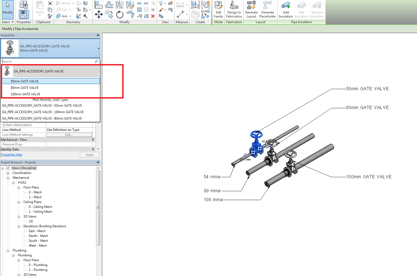Click the Copy icon in Clipboard panel
The height and width of the screenshot is (276, 417).
coord(50,9)
